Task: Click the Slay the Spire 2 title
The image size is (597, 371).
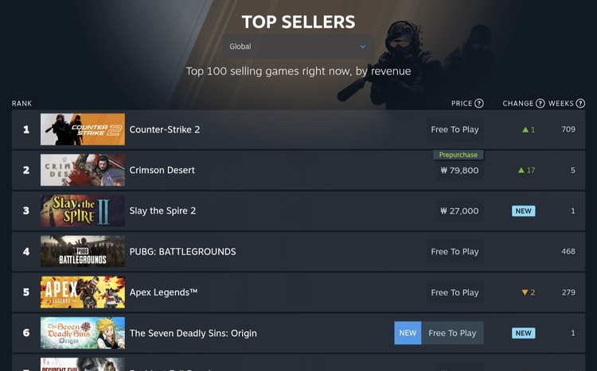Action: click(x=162, y=211)
